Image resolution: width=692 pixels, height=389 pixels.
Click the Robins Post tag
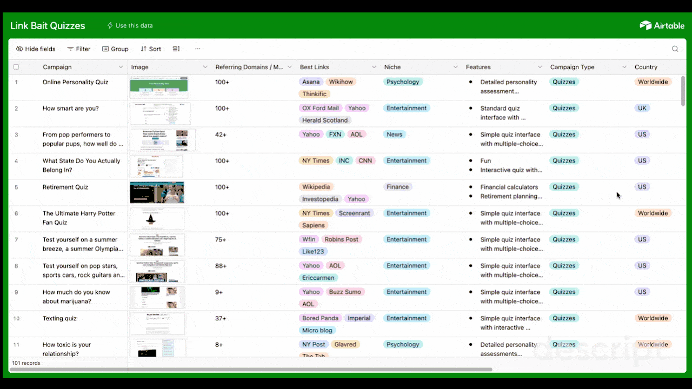(x=341, y=239)
